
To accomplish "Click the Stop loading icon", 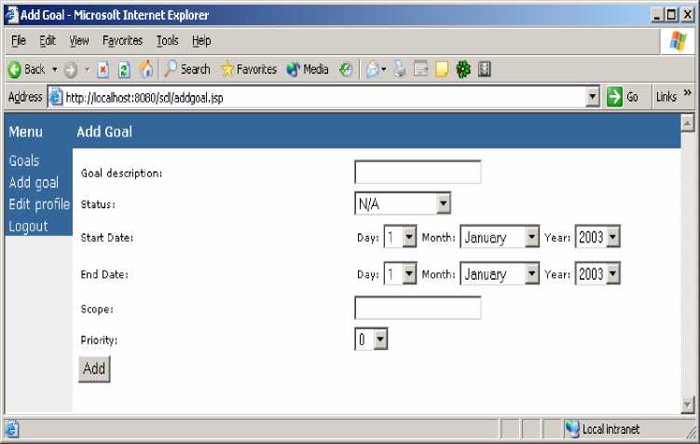I will click(103, 70).
